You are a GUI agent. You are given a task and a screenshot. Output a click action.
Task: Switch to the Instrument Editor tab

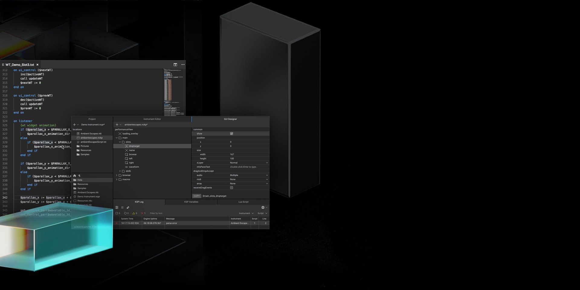(152, 119)
